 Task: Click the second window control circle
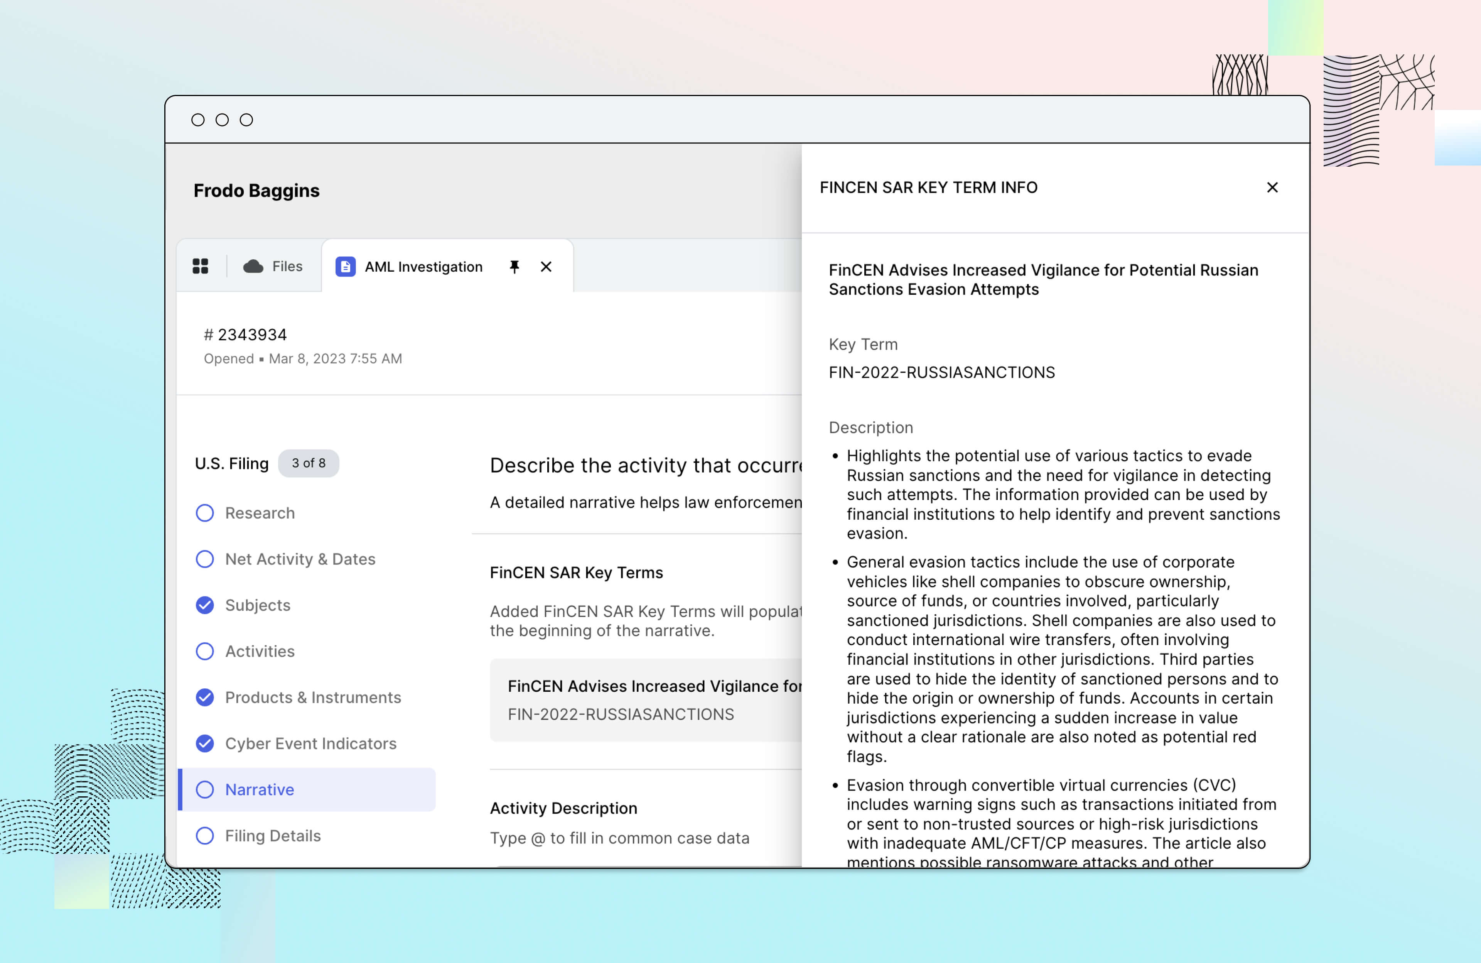pyautogui.click(x=222, y=120)
